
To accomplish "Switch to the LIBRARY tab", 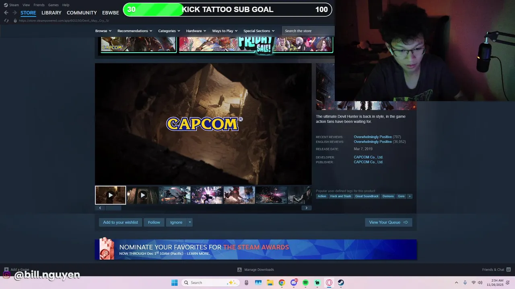I will [x=51, y=13].
